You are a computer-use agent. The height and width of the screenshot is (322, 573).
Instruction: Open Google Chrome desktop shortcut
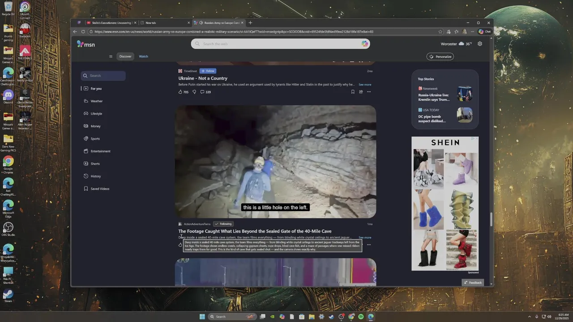pyautogui.click(x=8, y=164)
